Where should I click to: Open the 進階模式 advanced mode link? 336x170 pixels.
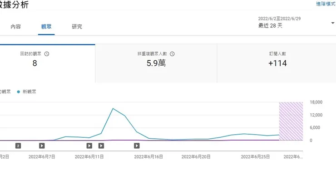click(326, 4)
